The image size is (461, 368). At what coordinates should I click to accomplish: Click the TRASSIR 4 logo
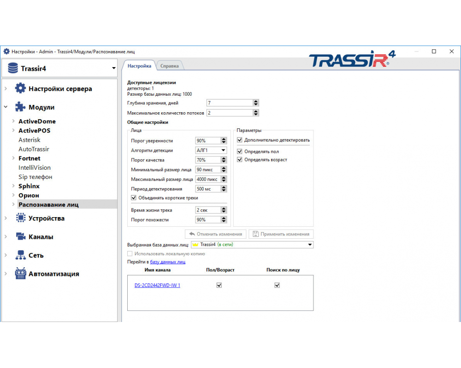point(353,59)
